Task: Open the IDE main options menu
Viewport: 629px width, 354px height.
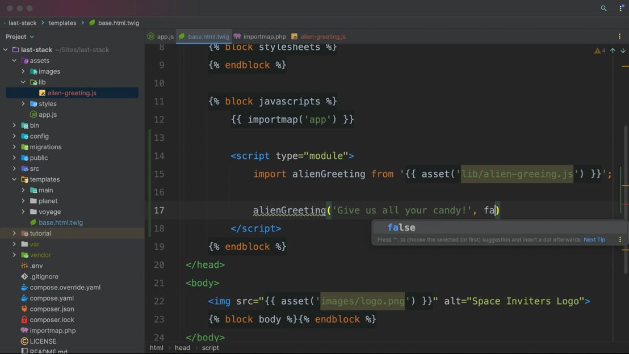Action: point(620,9)
